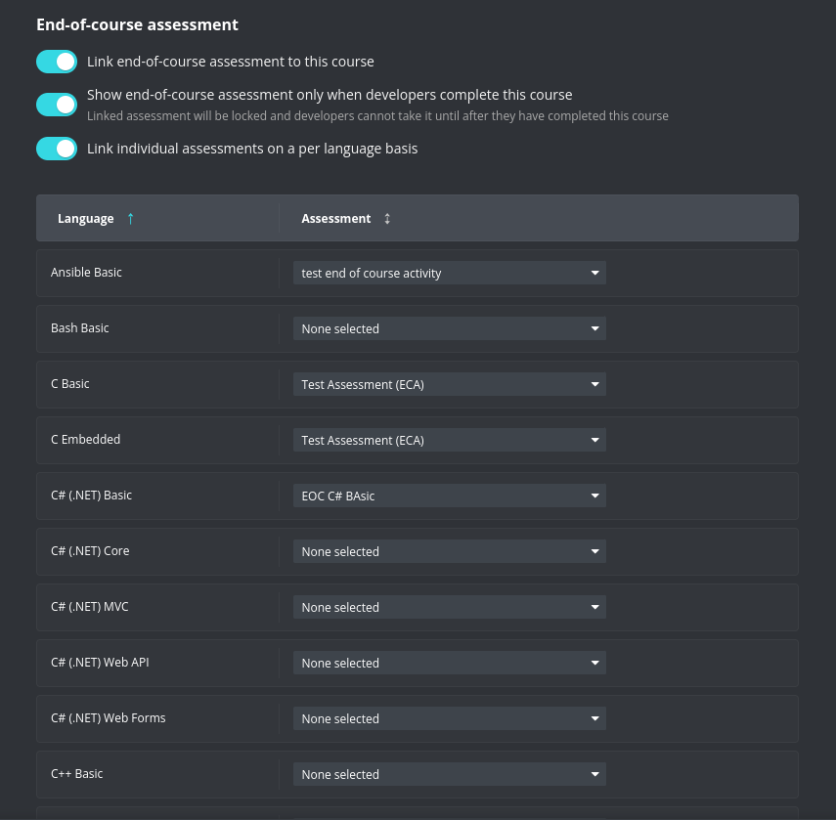Open the Ansible Basic assessment dropdown
Screen dimensions: 836x820
pyautogui.click(x=449, y=274)
